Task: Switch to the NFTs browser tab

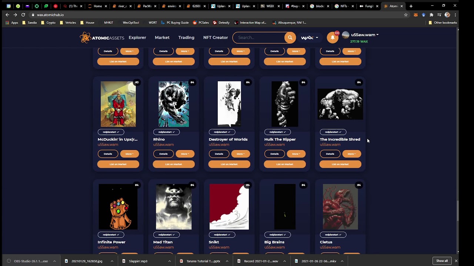Action: point(344,6)
